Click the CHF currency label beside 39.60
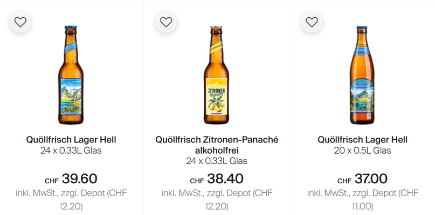Image resolution: width=435 pixels, height=215 pixels. 52,181
